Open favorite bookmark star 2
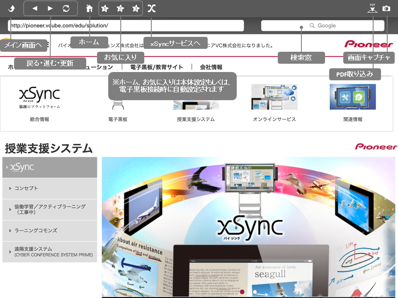The width and height of the screenshot is (398, 298). [x=120, y=8]
